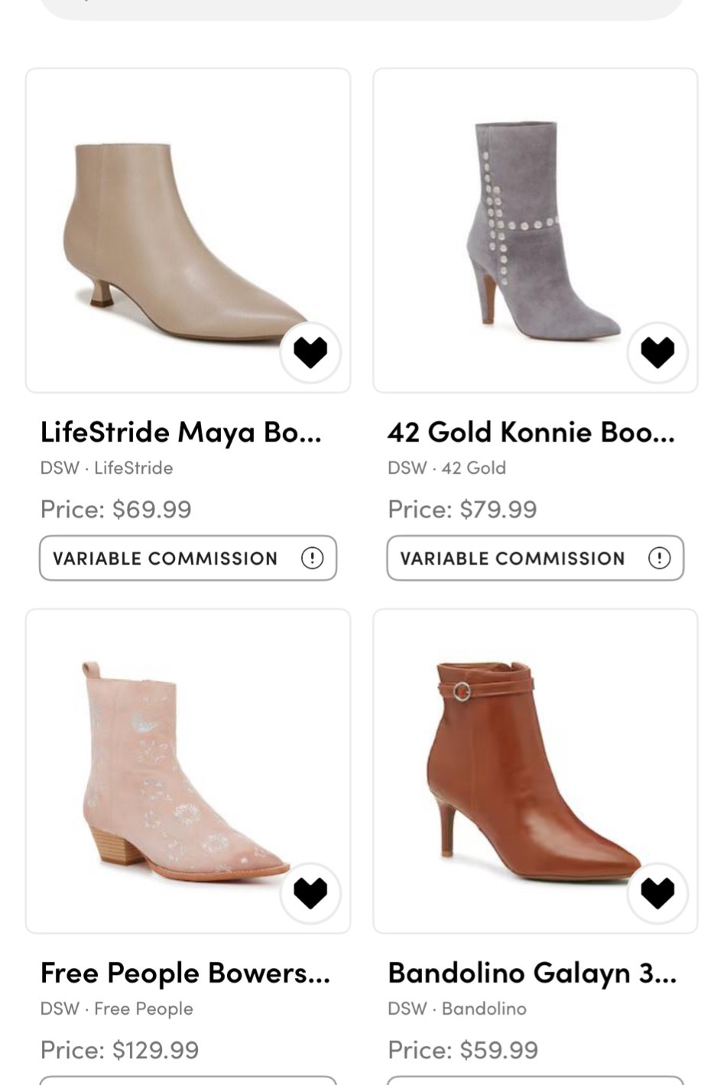Open info icon on LifeStride variable commission
Image resolution: width=724 pixels, height=1085 pixels.
click(x=312, y=559)
